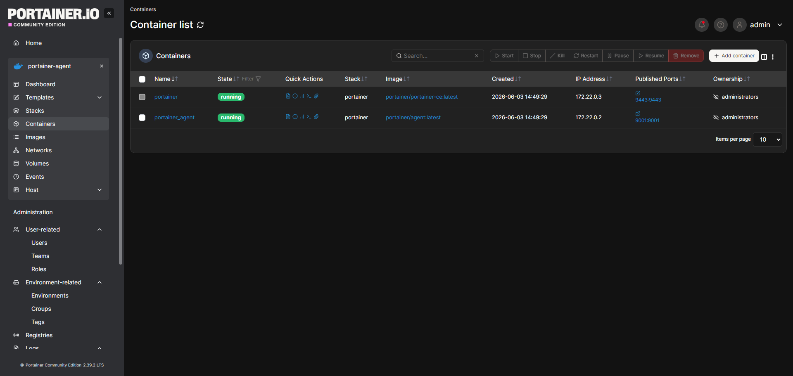
Task: View stats for portainer_agent container
Action: [302, 117]
